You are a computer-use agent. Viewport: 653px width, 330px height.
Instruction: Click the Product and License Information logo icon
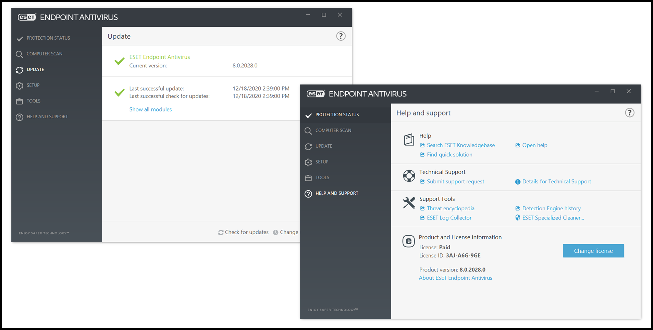tap(408, 241)
